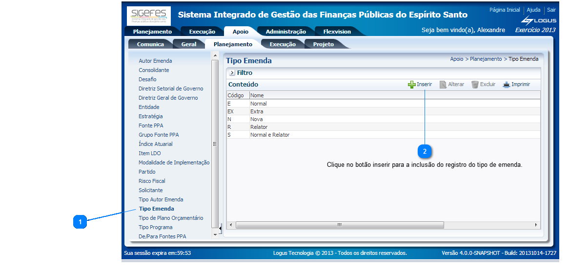Click the Sair logout link
The image size is (569, 268).
click(x=551, y=10)
